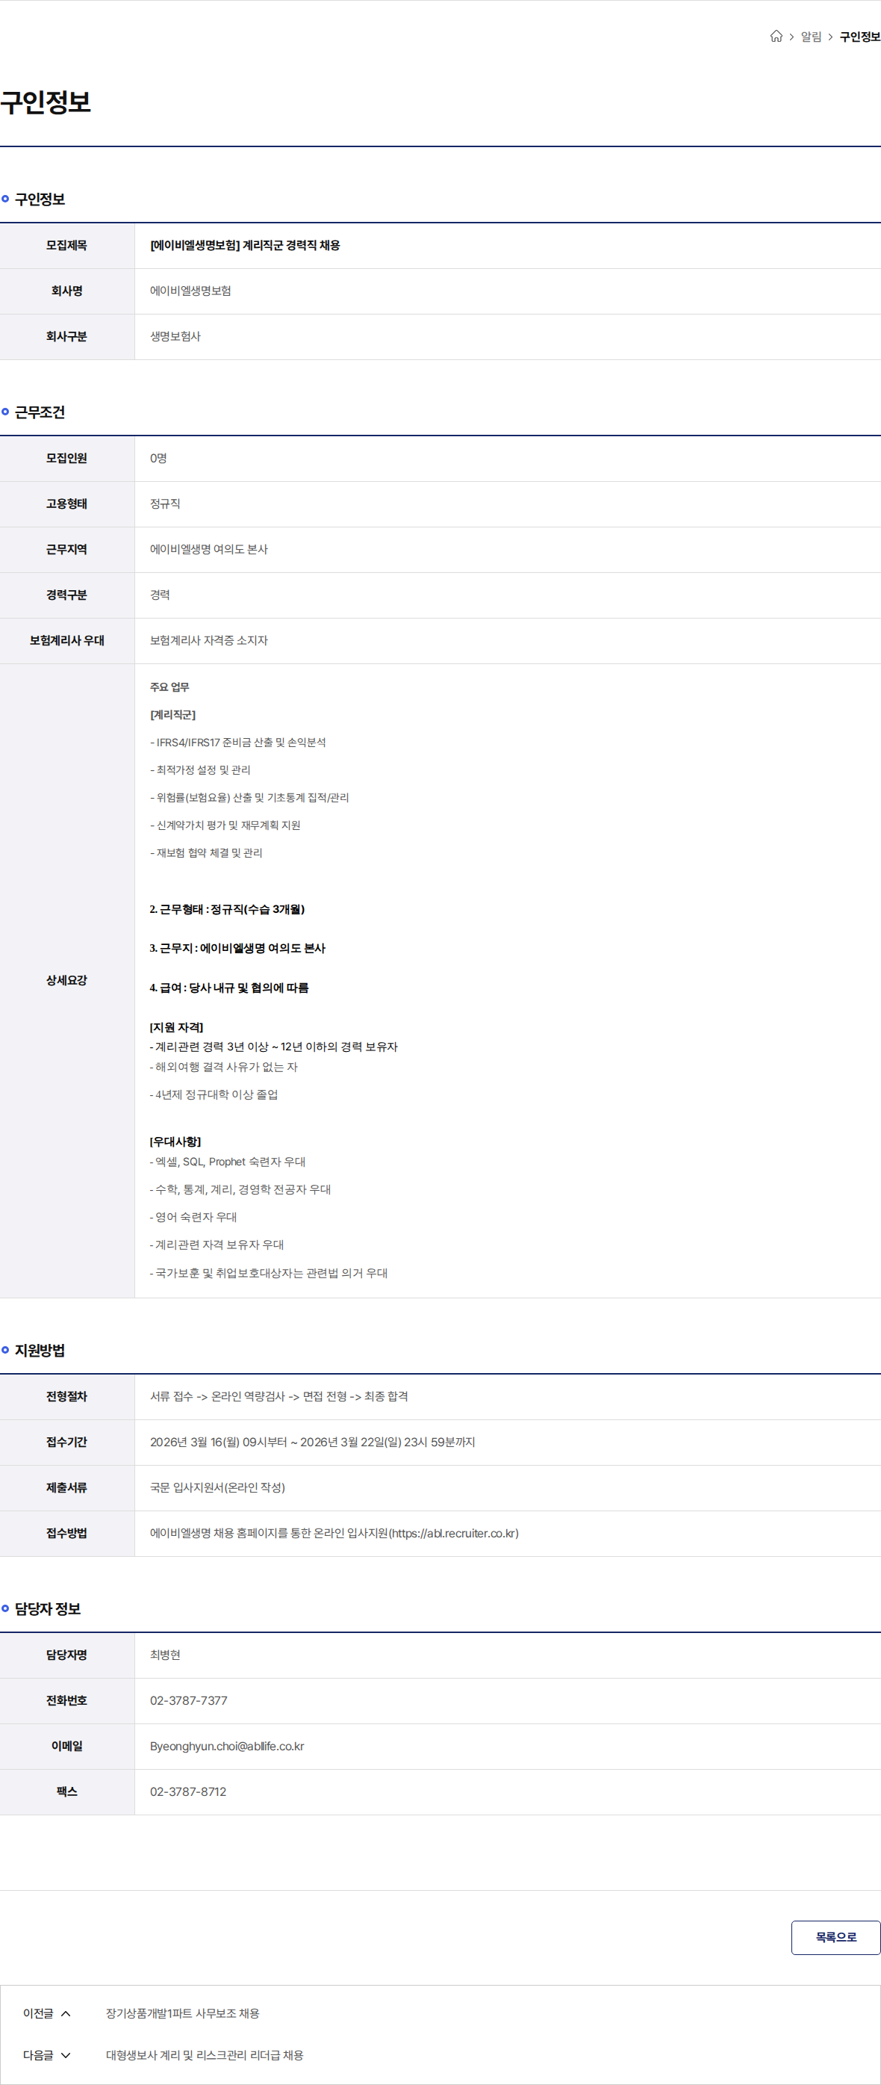Image resolution: width=881 pixels, height=2085 pixels.
Task: Select 영어 숙련자 우대 line
Action: (193, 1216)
